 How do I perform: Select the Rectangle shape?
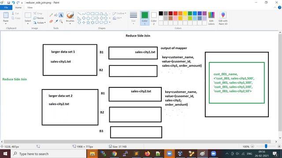point(93,14)
